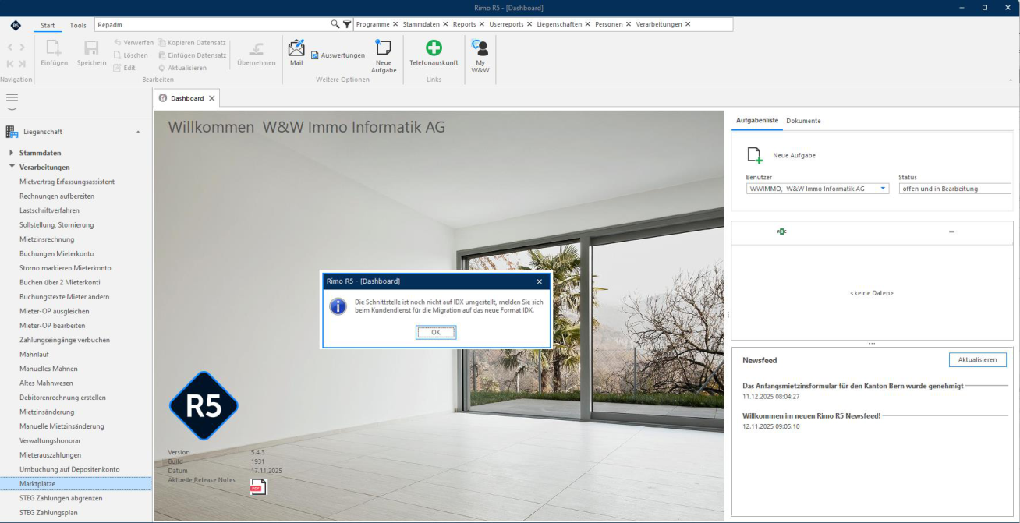Viewport: 1020px width, 523px height.
Task: Click Aktualisieren in the Newsfeed
Action: [977, 359]
